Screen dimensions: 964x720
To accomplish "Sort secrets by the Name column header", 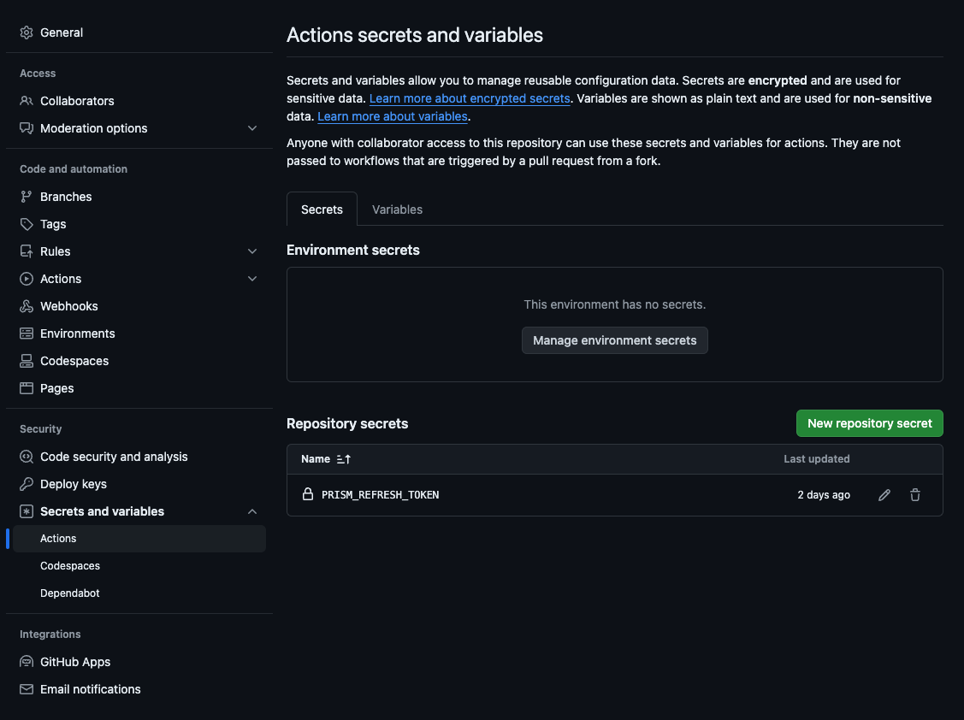I will point(325,458).
